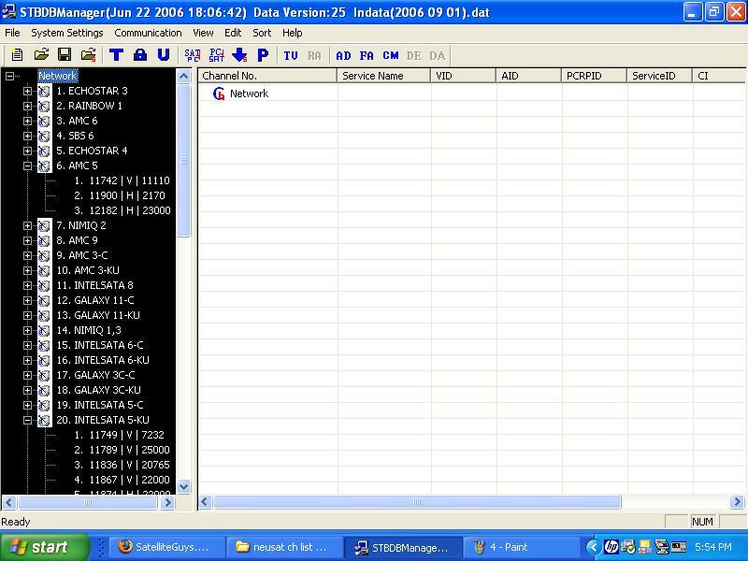The image size is (748, 561).
Task: Expand the 19. INTELSATA 5-C node
Action: [28, 405]
